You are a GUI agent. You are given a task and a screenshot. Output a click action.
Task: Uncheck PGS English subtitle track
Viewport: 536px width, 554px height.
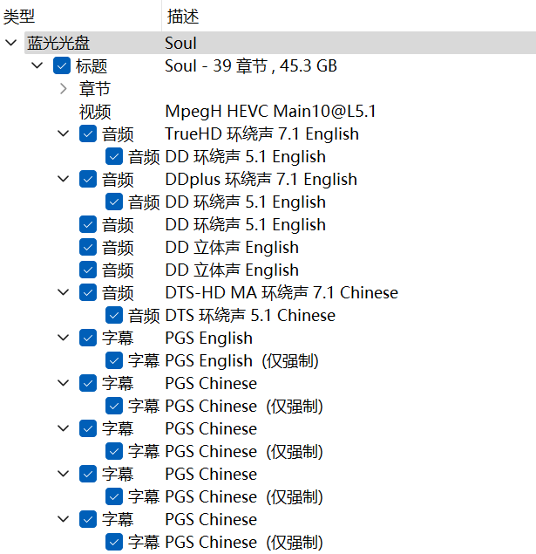click(88, 338)
